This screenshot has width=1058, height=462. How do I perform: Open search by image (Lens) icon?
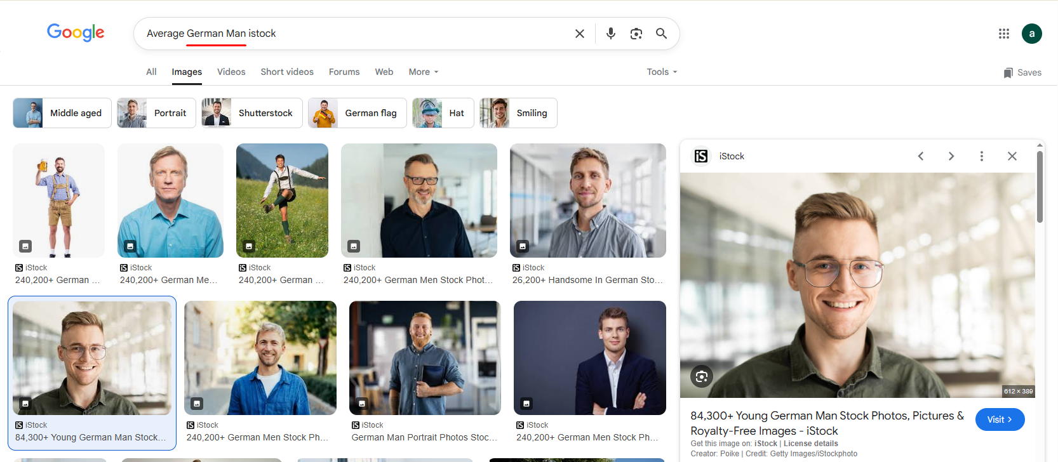[x=636, y=34]
